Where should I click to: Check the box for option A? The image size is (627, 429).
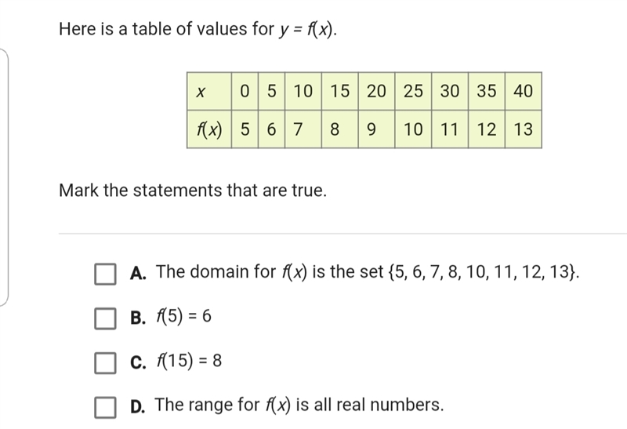point(105,274)
